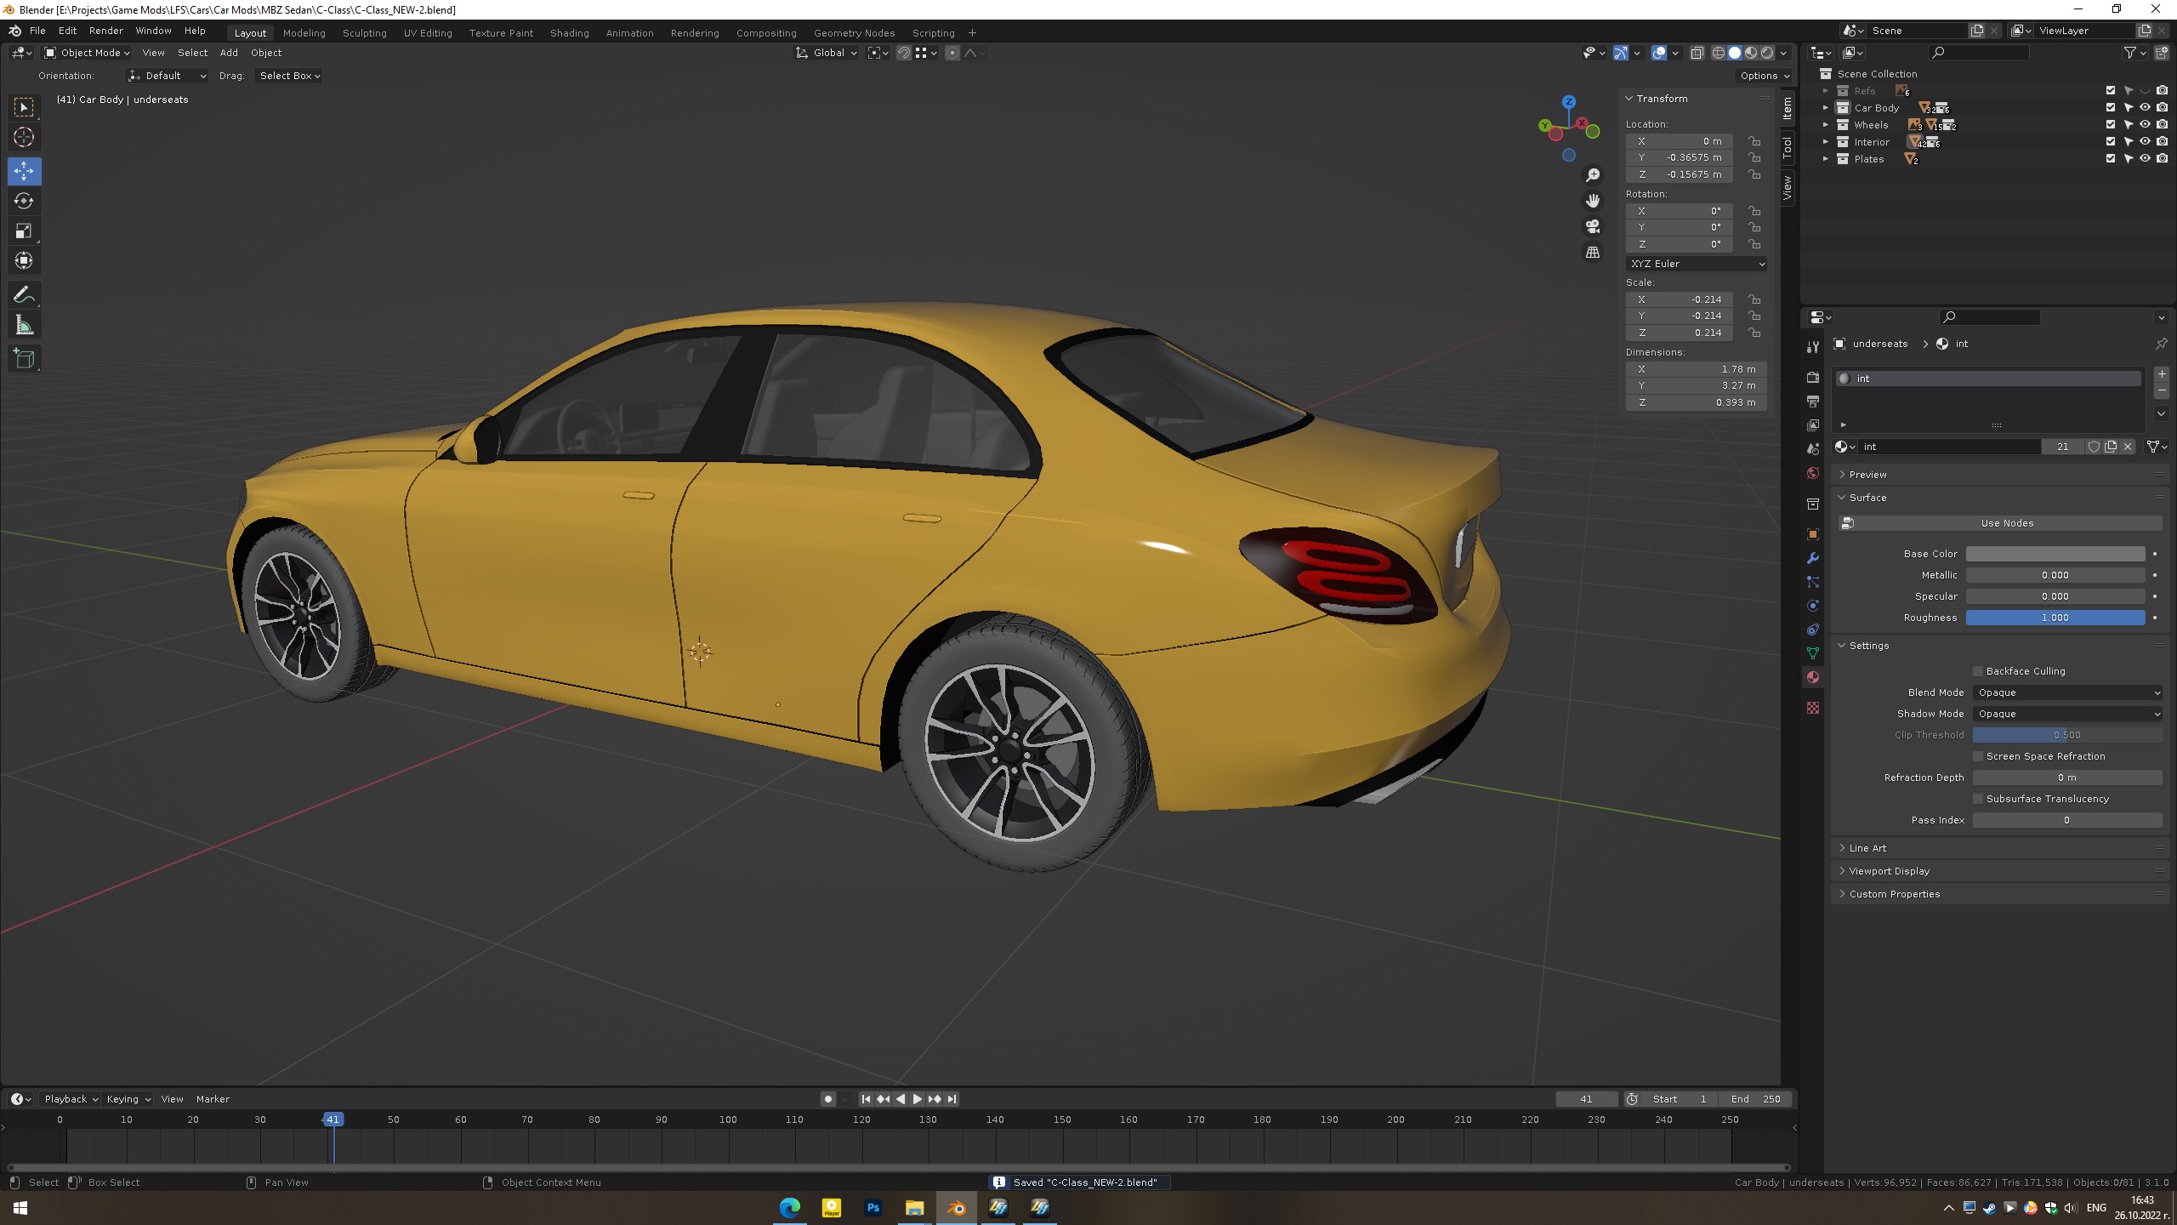
Task: Open the Blend Mode dropdown
Action: click(2066, 692)
